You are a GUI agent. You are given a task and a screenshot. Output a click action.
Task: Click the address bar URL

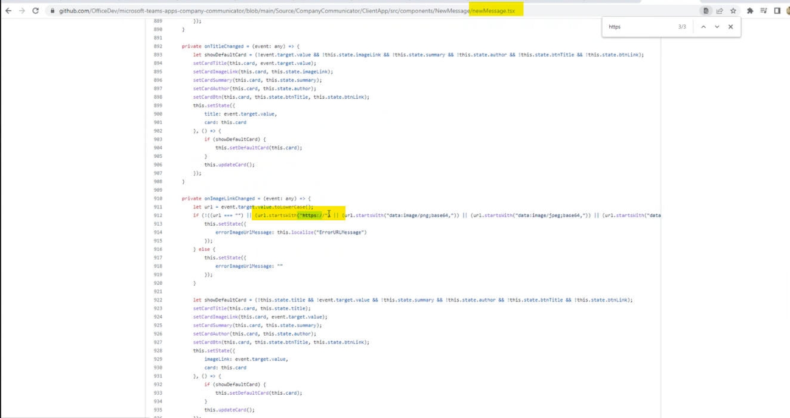coord(269,10)
